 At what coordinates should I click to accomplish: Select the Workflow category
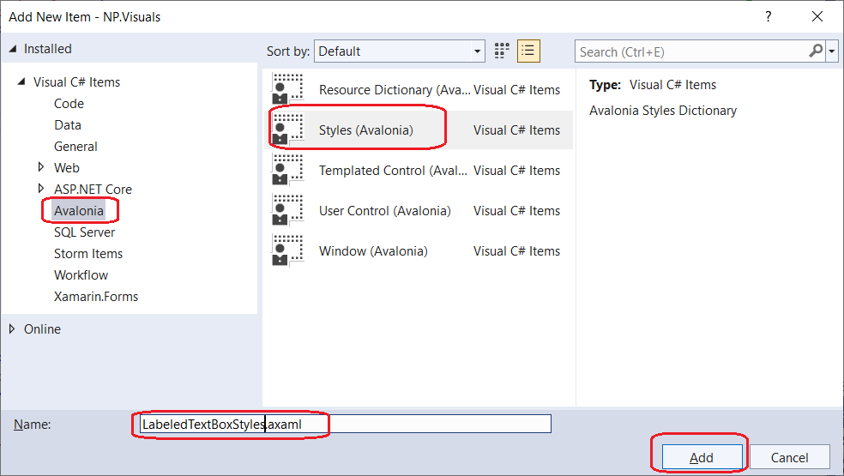(x=81, y=275)
